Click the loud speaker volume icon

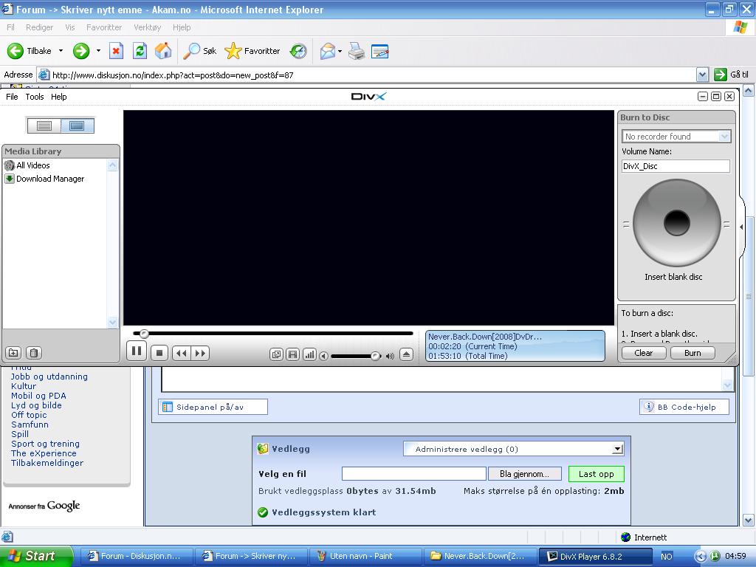tap(390, 356)
